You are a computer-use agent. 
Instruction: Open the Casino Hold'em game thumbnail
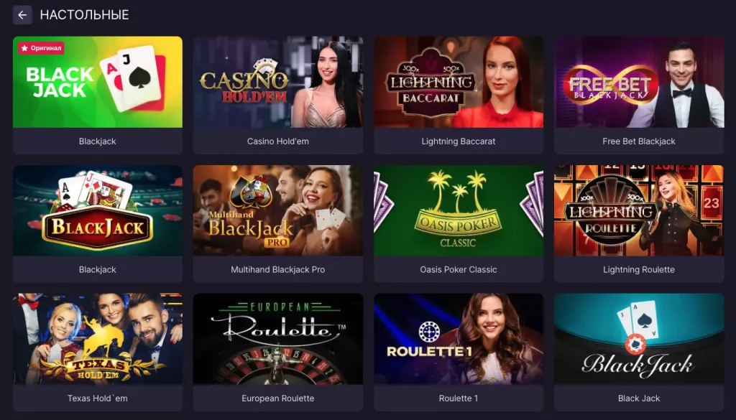(278, 82)
